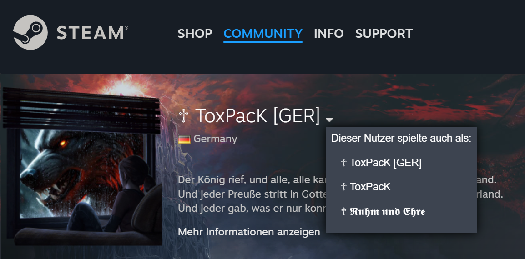Open the COMMUNITY menu
525x259 pixels.
click(263, 34)
